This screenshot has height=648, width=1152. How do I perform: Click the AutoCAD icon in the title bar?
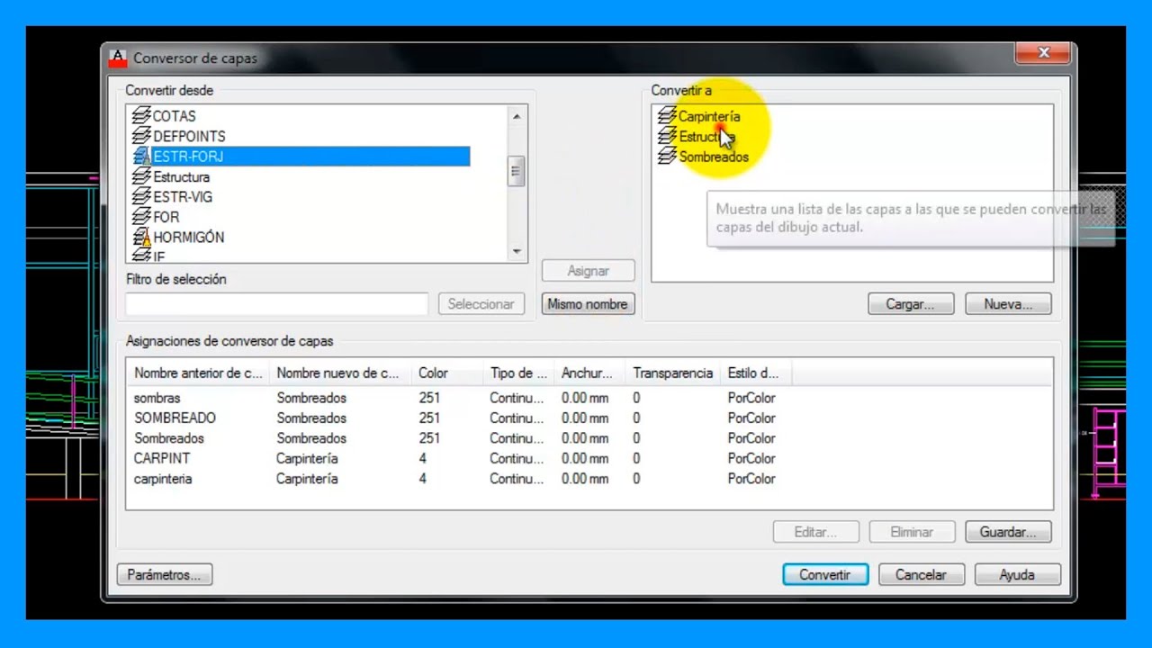click(x=118, y=58)
